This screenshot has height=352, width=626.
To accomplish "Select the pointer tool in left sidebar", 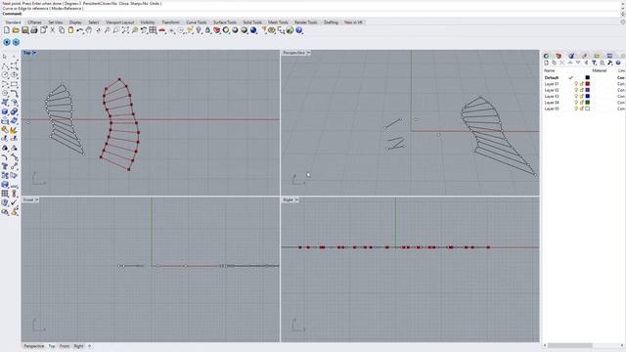I will (x=4, y=56).
